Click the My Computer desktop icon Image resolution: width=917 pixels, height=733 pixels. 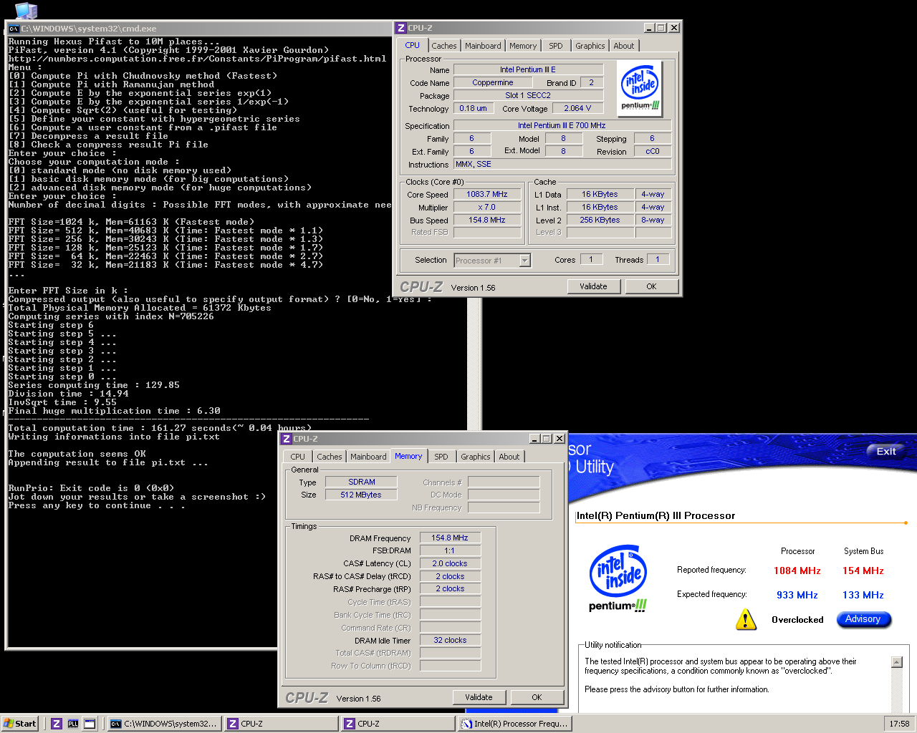27,10
